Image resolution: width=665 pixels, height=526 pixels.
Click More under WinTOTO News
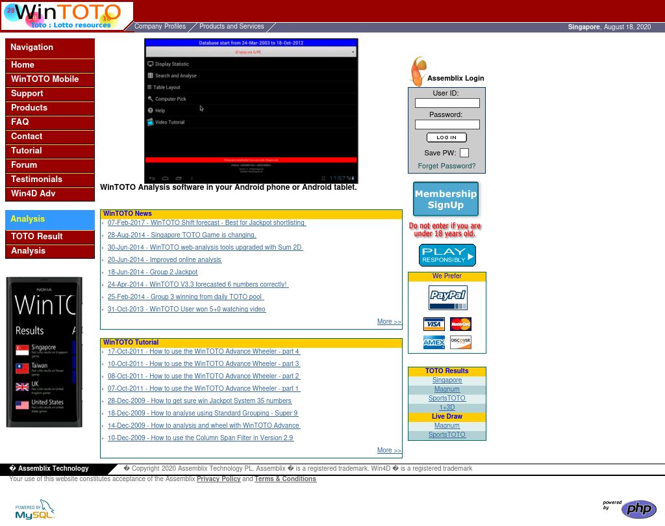388,322
